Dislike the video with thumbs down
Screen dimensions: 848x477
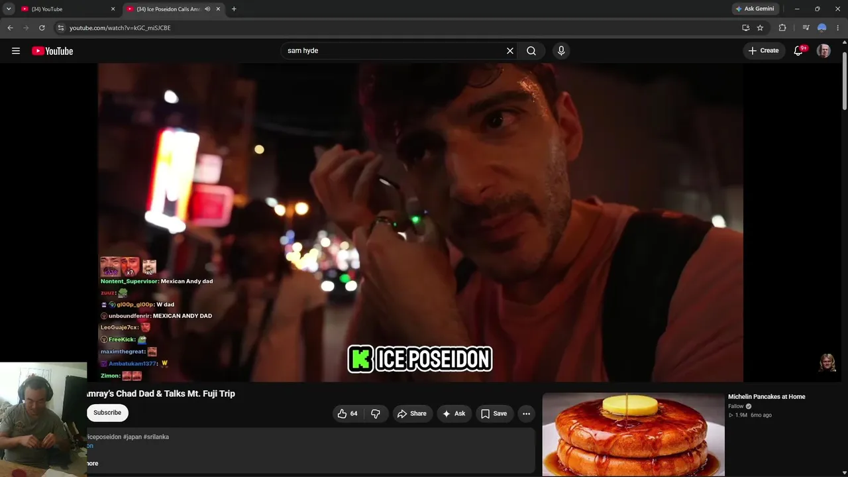[x=376, y=413]
